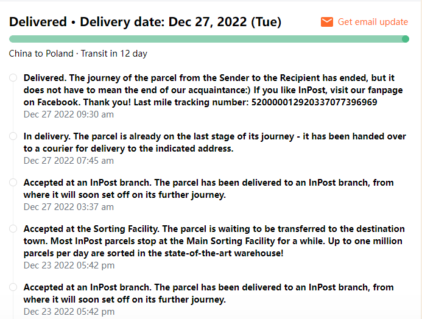Select the timeline dot beside In delivery entry
Viewport: 422px width, 319px height.
point(13,136)
